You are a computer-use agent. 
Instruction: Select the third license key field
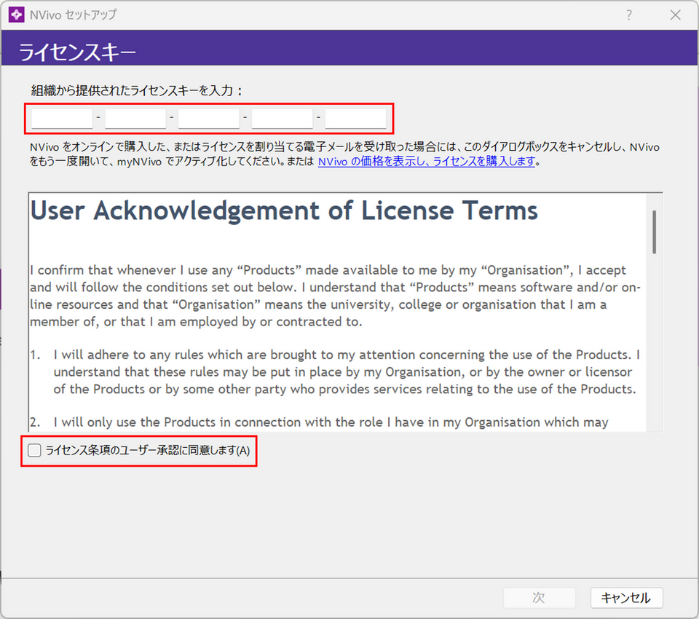209,118
